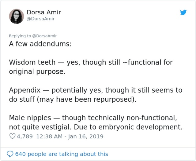The height and width of the screenshot is (161, 196).
Task: Click the @DorsaAmir handle below the name
Action: pos(41,19)
